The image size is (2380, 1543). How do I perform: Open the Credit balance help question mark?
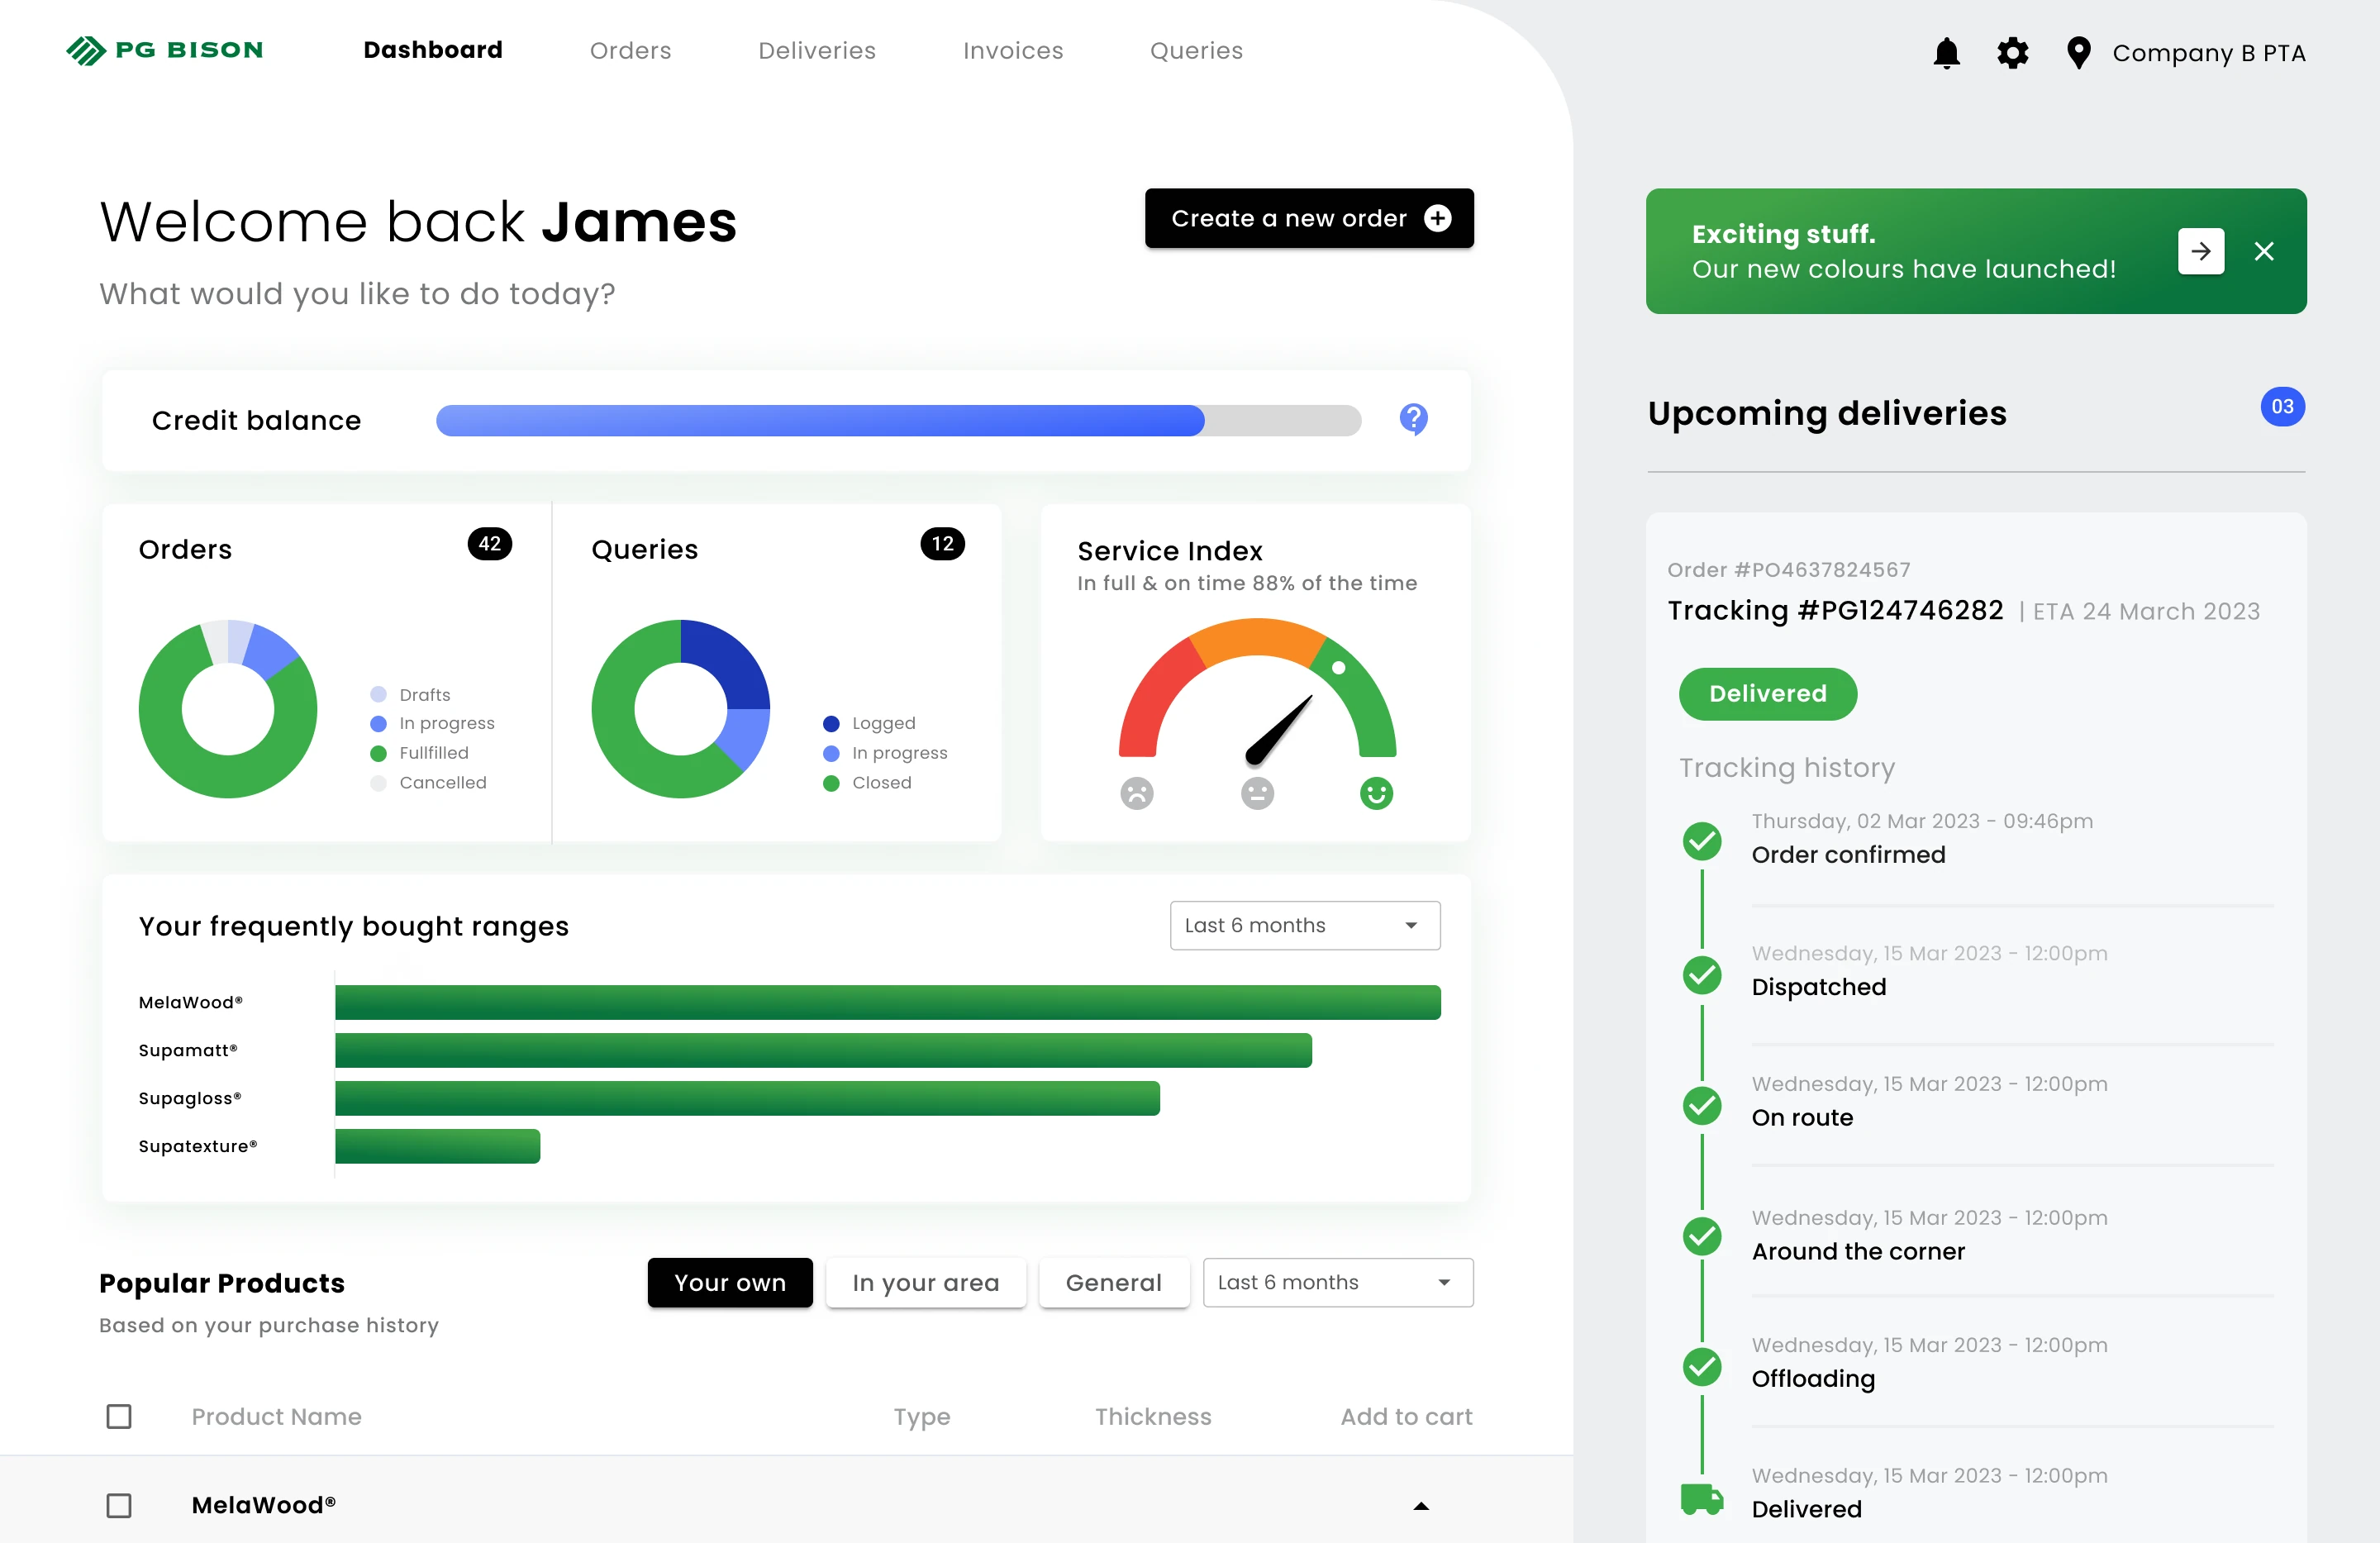[x=1413, y=419]
